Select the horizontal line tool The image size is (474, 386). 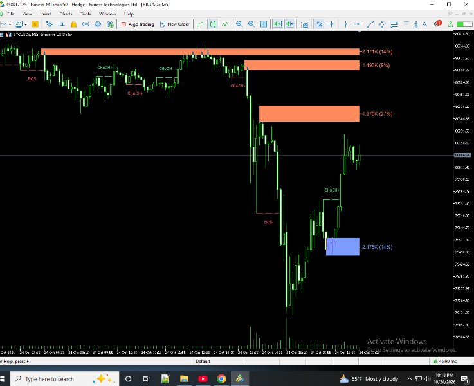358,24
